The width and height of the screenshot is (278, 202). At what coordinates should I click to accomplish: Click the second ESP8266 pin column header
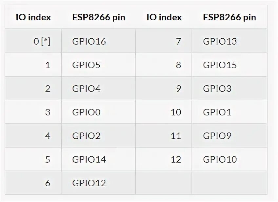coord(229,17)
